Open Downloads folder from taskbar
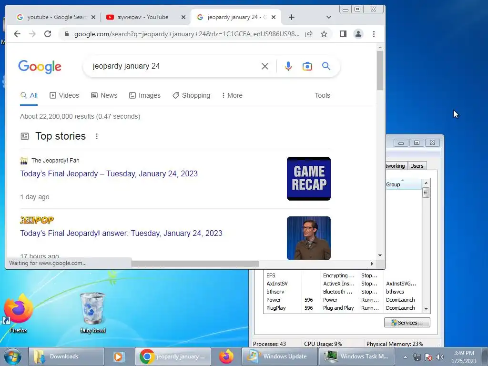 click(66, 356)
